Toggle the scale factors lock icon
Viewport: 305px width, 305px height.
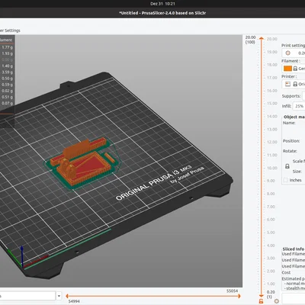(x=287, y=166)
